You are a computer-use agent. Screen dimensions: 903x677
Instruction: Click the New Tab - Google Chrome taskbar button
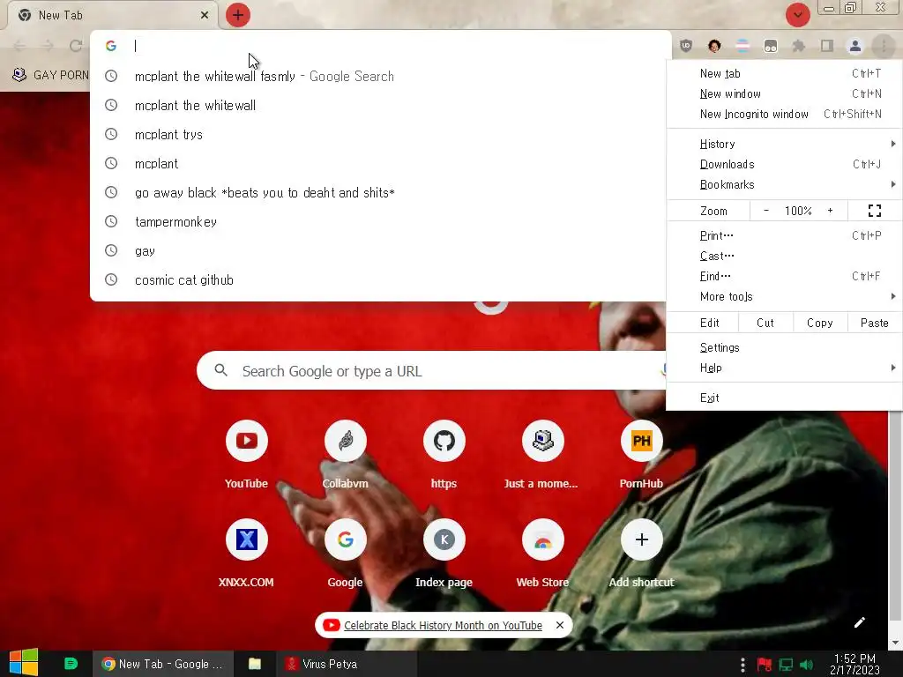click(163, 664)
